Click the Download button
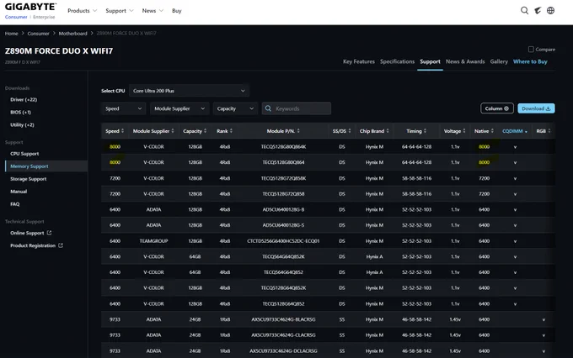573x358 pixels. [536, 108]
